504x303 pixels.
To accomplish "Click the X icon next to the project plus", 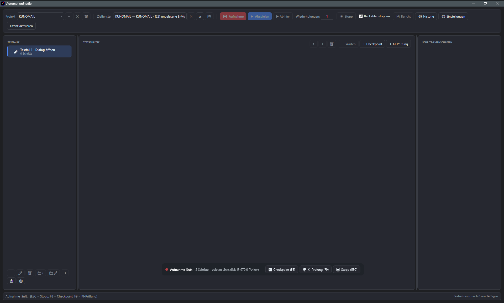I will [77, 17].
